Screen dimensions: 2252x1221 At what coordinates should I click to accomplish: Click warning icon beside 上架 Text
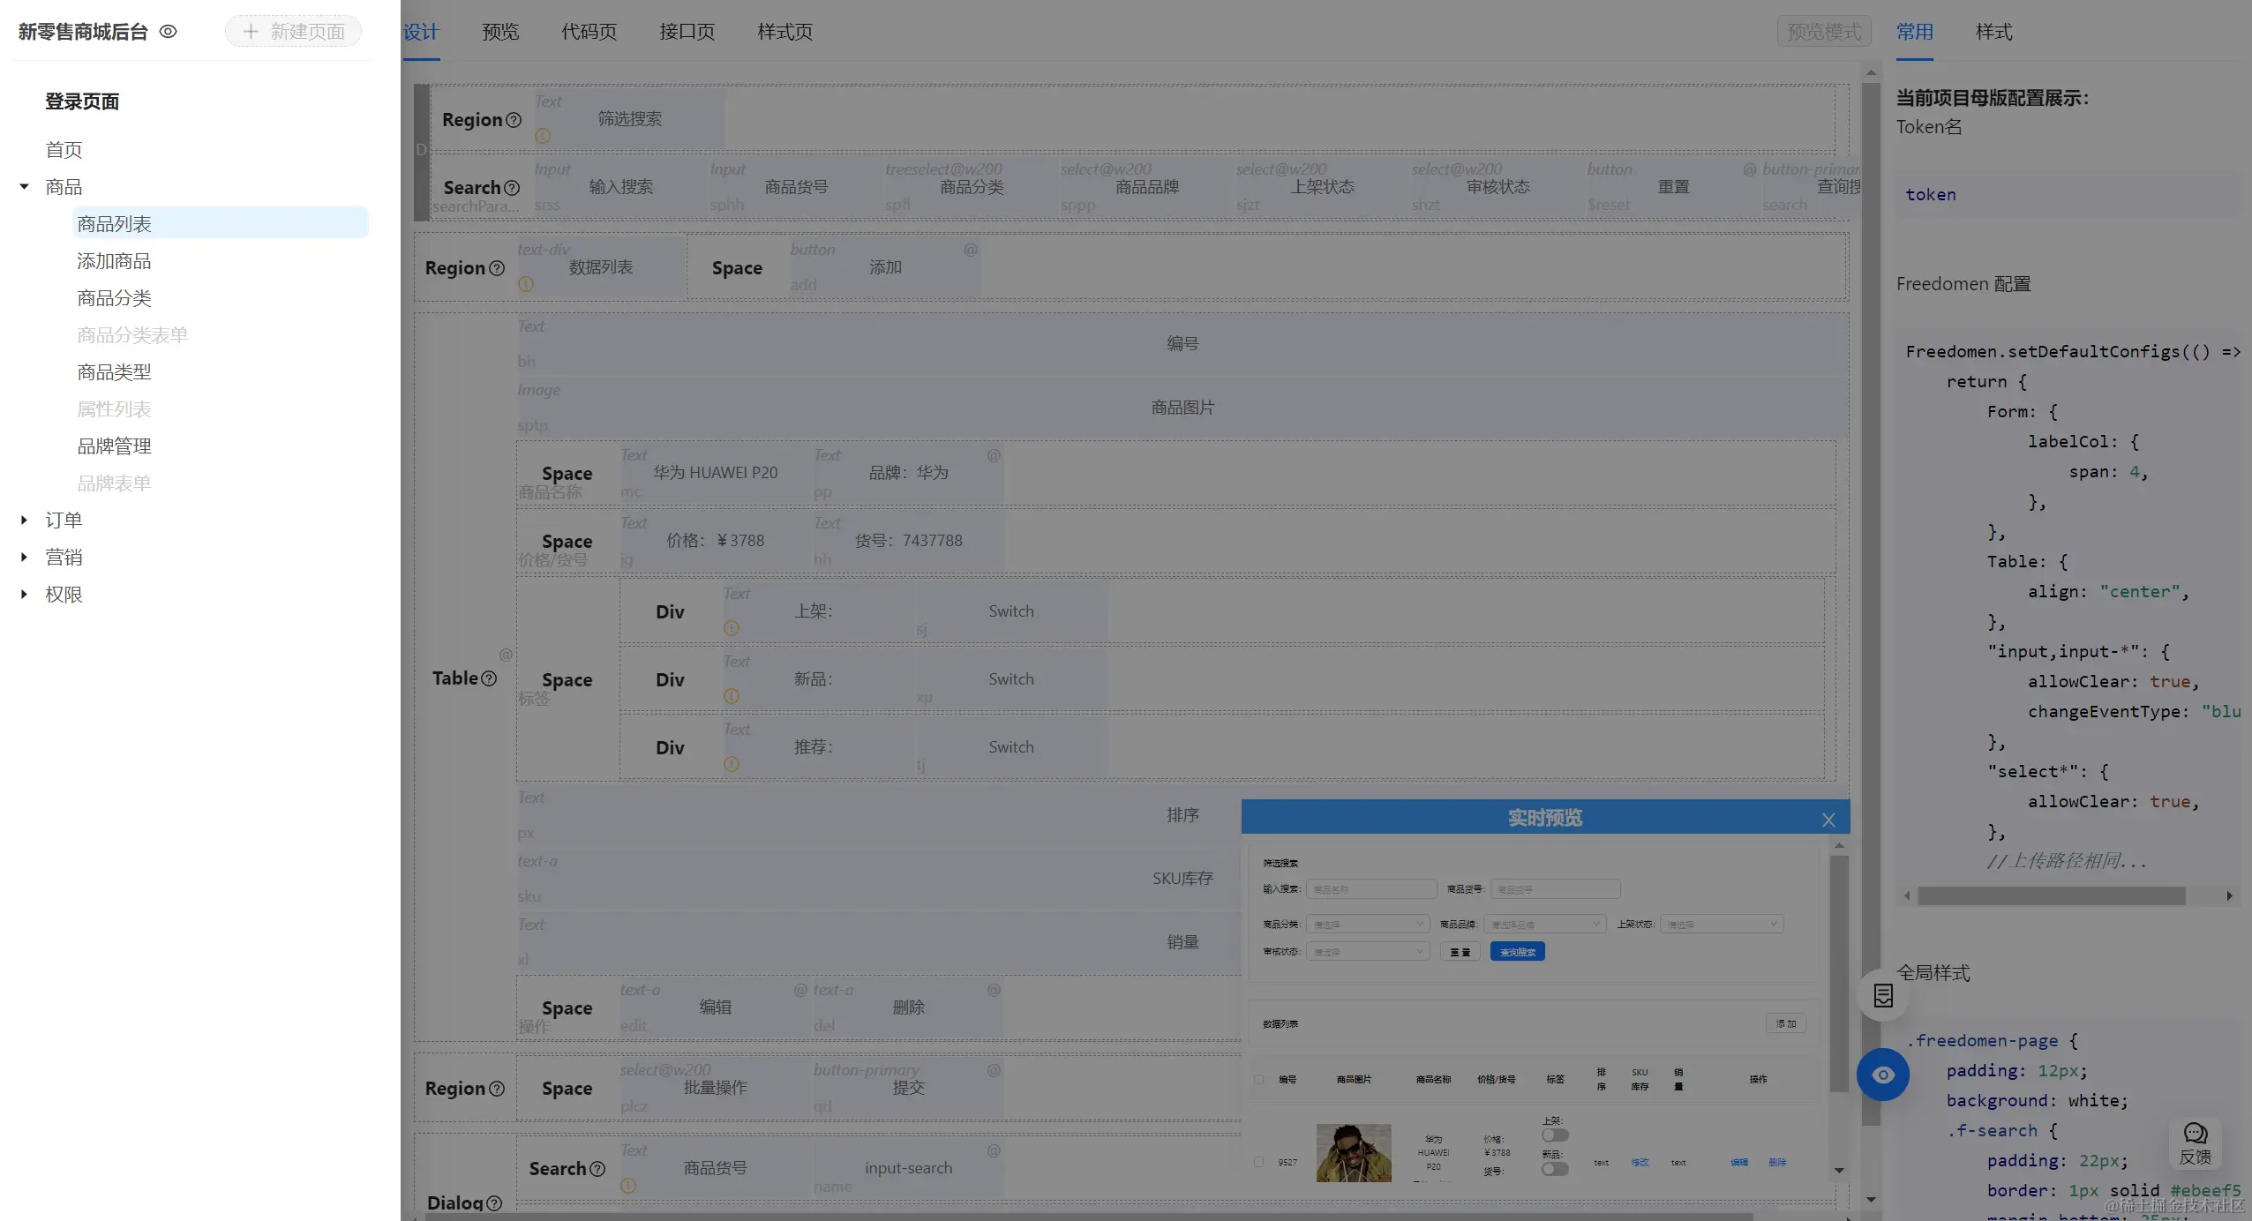[x=732, y=628]
